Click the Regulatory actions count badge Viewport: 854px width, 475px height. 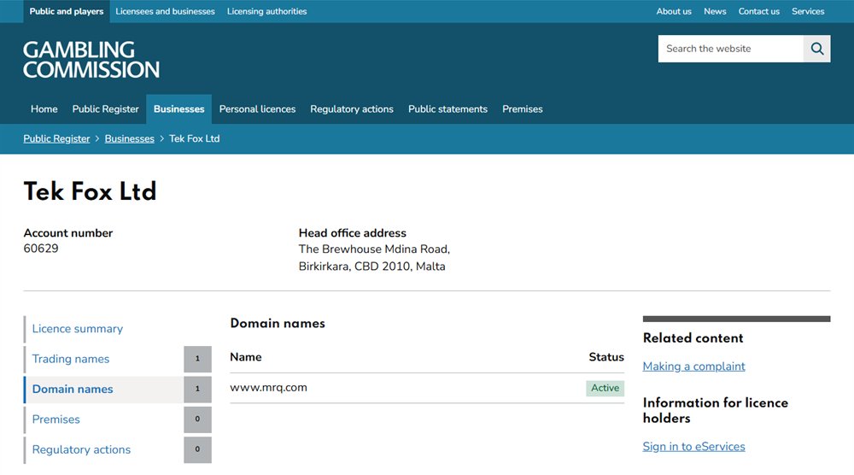pyautogui.click(x=197, y=449)
